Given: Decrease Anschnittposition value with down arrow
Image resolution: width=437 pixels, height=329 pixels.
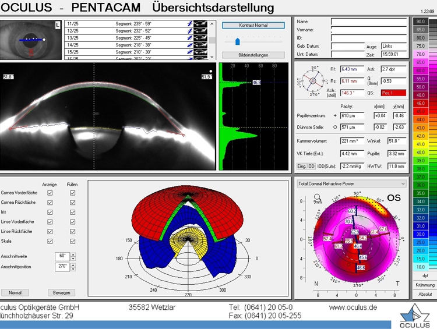Looking at the screenshot, I should 73,269.
